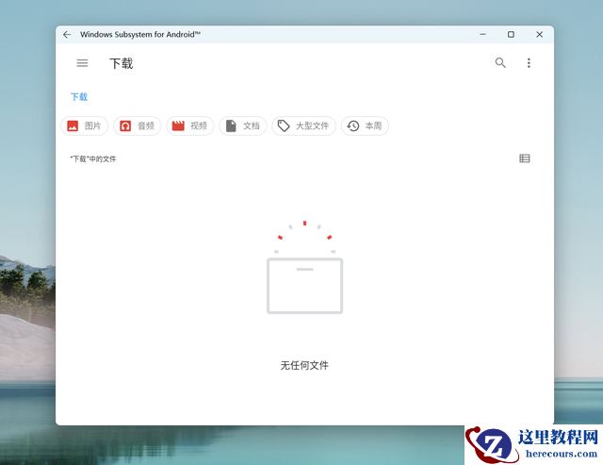Click the 下载 page title
Viewport: 603px width, 465px height.
(122, 63)
